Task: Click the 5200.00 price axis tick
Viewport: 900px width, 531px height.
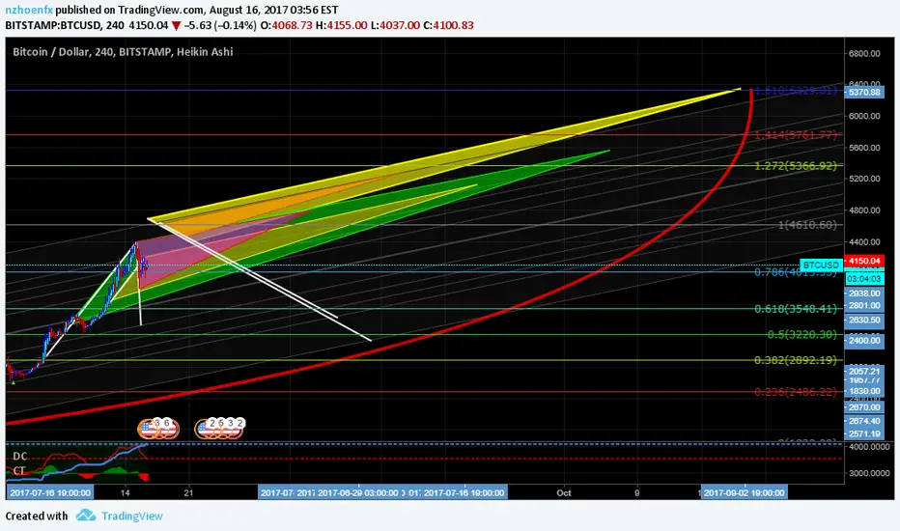Action: point(864,179)
